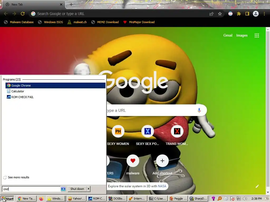
Task: Switch to Intern... taskbar button
Action: click(x=137, y=199)
